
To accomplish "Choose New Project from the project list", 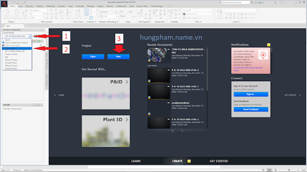I will pos(17,48).
